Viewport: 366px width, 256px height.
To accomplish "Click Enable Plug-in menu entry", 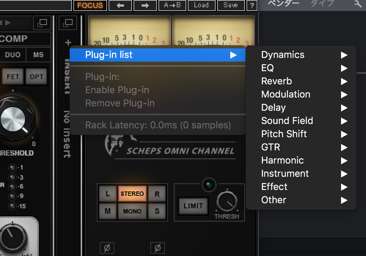I will pyautogui.click(x=158, y=90).
